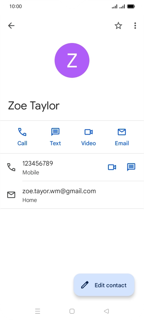Toggle the favorite star for Zoe Taylor
The height and width of the screenshot is (320, 144).
118,26
